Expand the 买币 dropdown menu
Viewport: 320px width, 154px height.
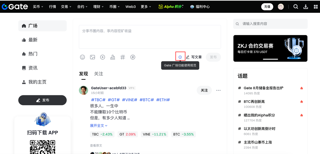pos(38,7)
